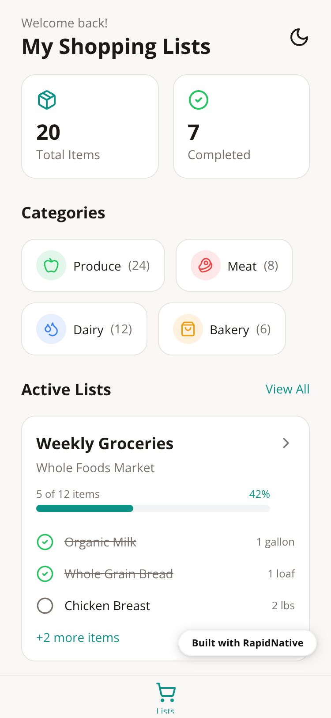
Task: Toggle dark mode with the moon icon
Action: tap(299, 37)
